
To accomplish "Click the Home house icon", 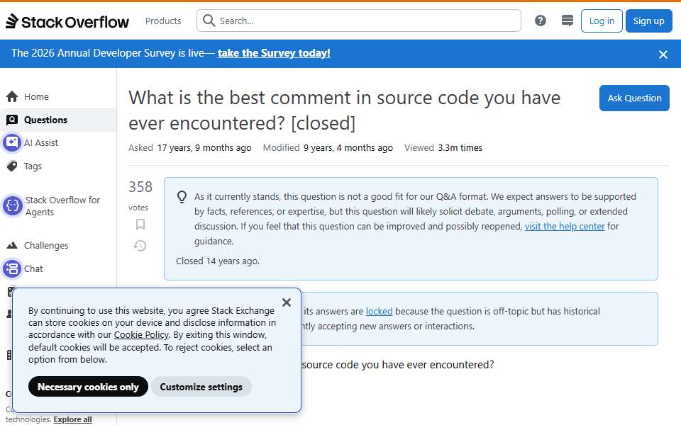I will click(12, 96).
